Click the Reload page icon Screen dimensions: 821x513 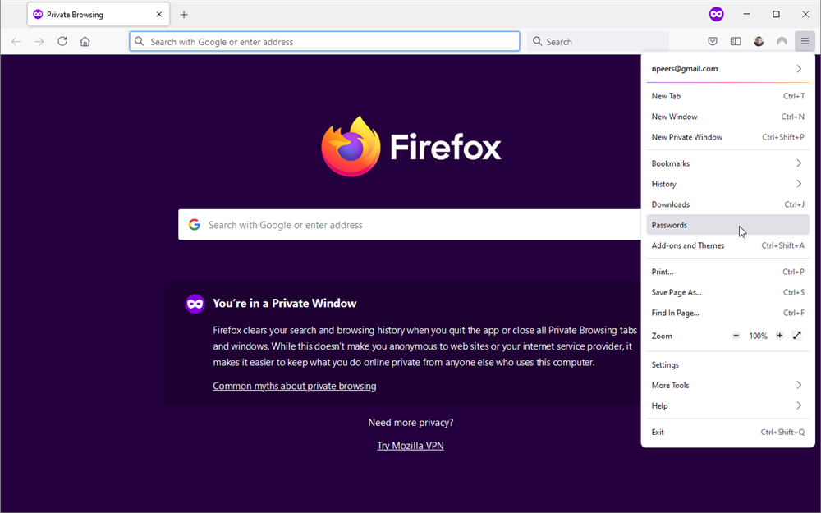pos(62,42)
